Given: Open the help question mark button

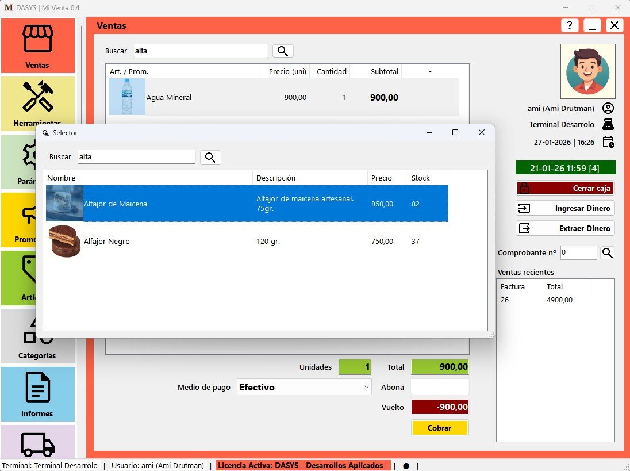Looking at the screenshot, I should tap(569, 25).
